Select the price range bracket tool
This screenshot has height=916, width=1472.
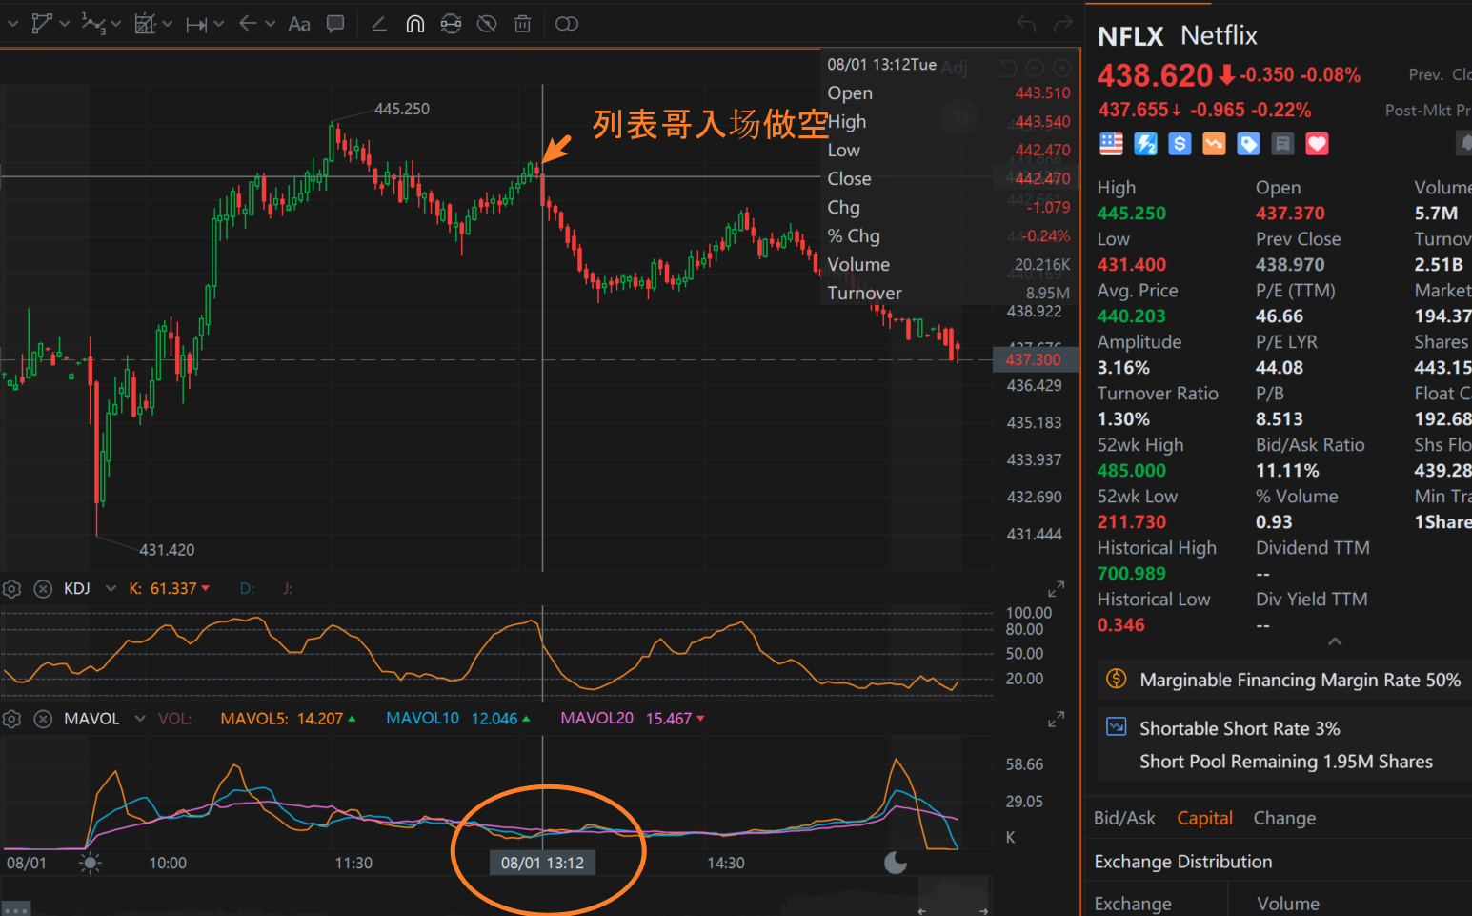point(196,25)
